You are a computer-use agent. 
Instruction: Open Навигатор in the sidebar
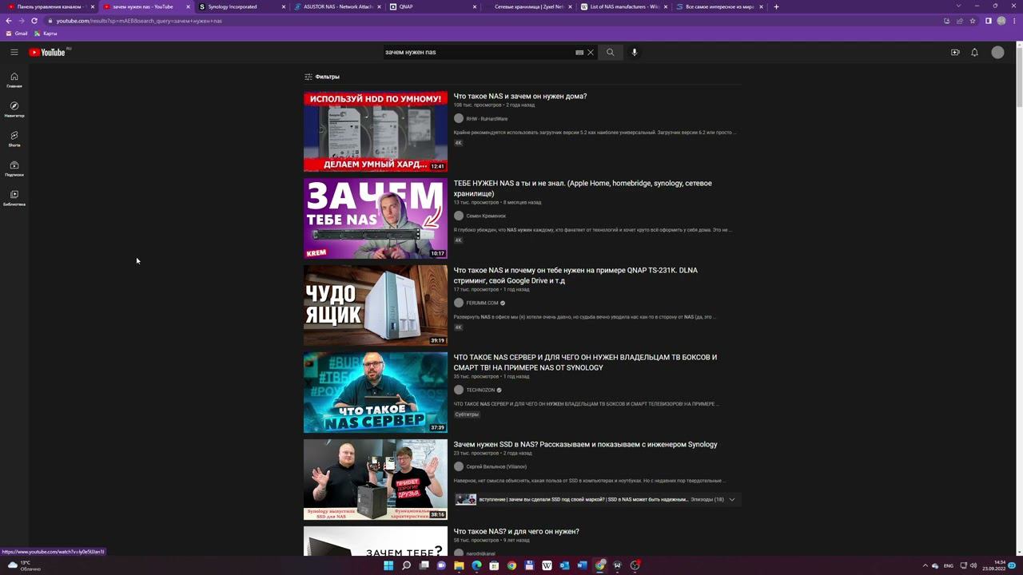14,109
